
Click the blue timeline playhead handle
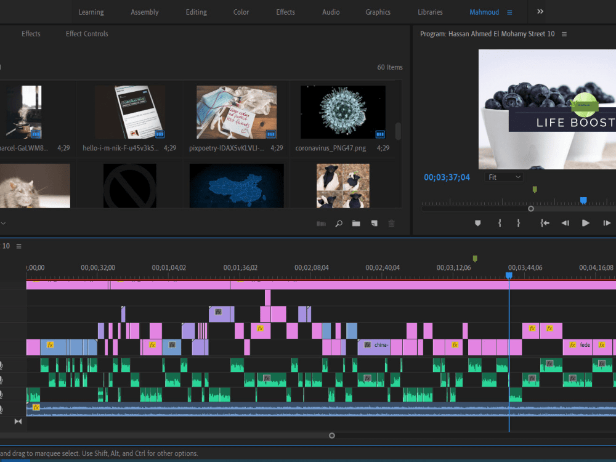509,276
